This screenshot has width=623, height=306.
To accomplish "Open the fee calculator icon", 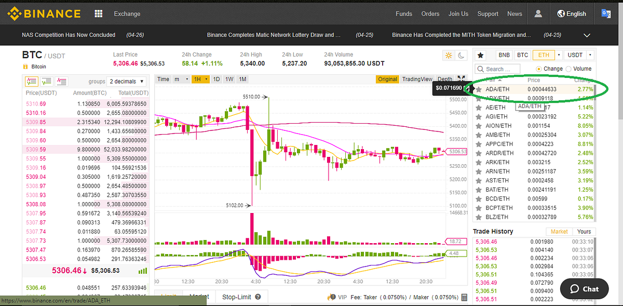I will click(x=464, y=297).
